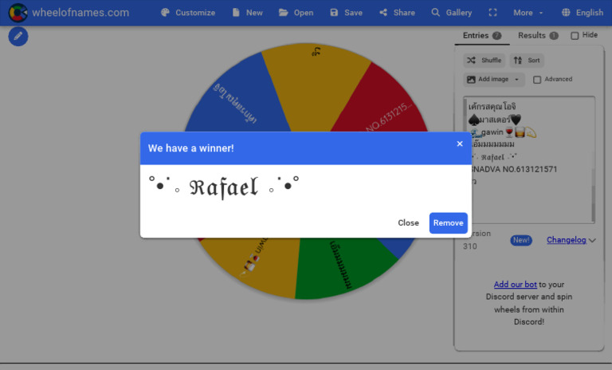This screenshot has height=370, width=612.
Task: Enter fullscreen mode with the brackets icon
Action: tap(493, 13)
